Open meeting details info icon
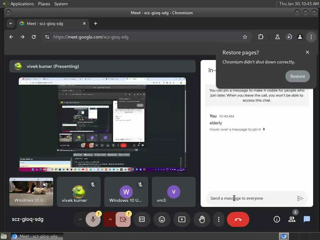 (x=277, y=219)
